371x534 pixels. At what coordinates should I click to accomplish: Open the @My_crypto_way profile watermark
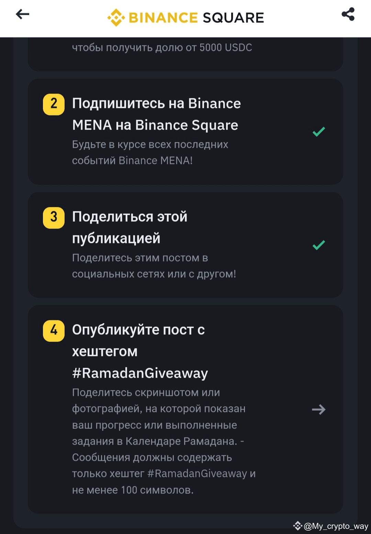336,526
